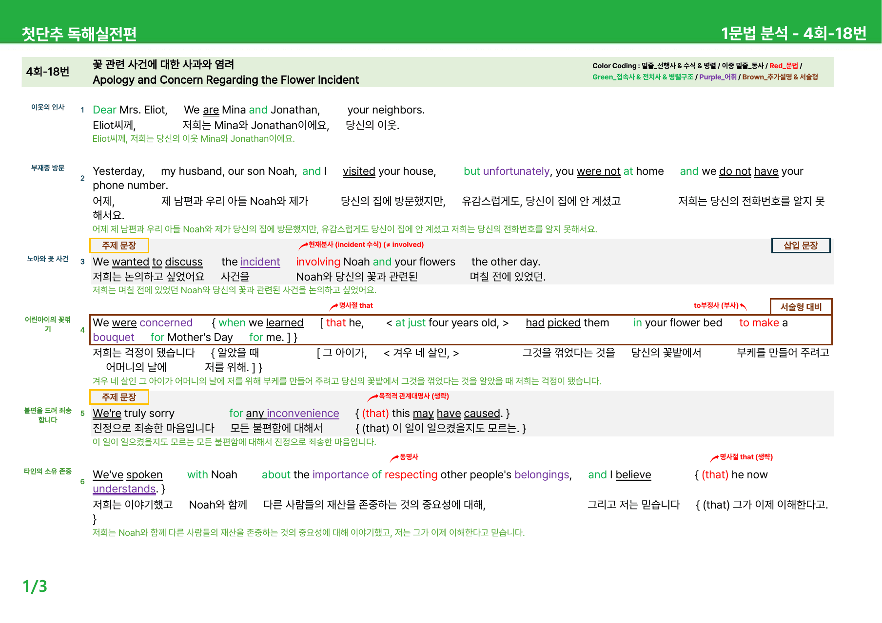Click the red phrase 'to make' in sentence 4
This screenshot has width=882, height=623.
(x=759, y=323)
